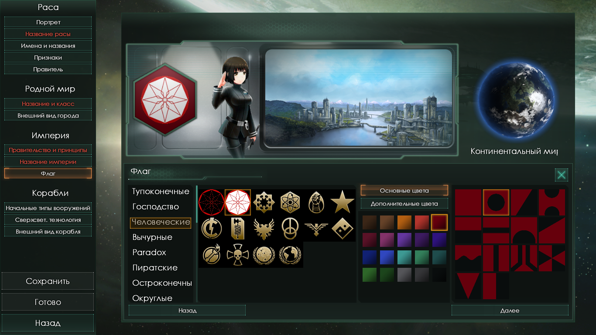Image resolution: width=596 pixels, height=335 pixels.
Task: Select the red star in circle emblem
Action: (x=212, y=202)
